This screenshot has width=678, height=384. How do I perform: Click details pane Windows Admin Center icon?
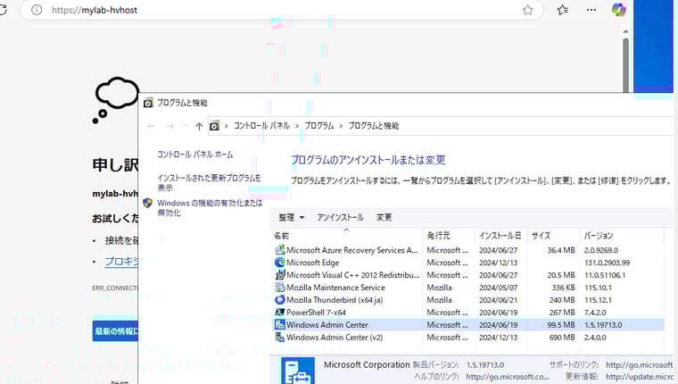point(298,371)
